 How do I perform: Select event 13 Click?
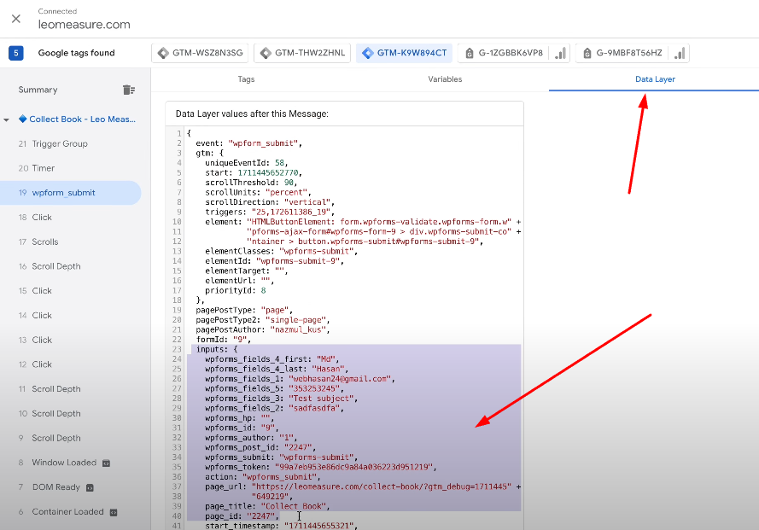click(x=71, y=340)
